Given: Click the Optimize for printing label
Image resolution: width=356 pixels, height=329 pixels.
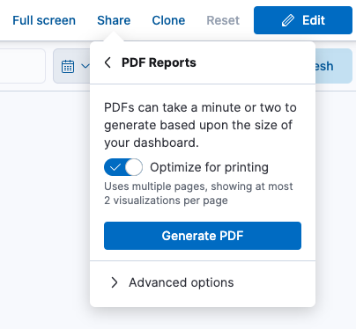Looking at the screenshot, I should coord(209,167).
